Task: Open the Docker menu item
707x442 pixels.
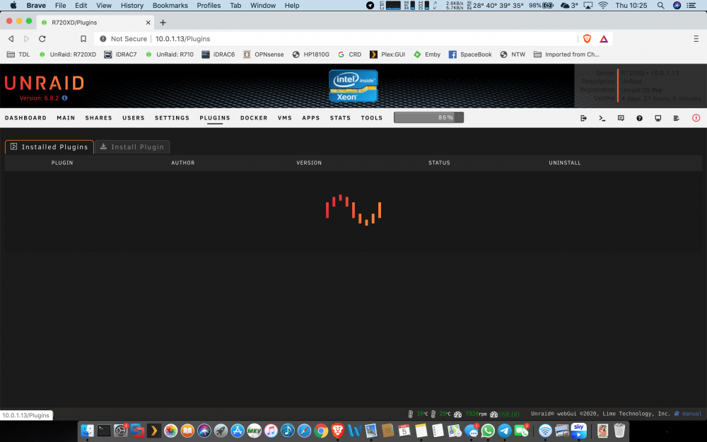Action: [x=254, y=117]
